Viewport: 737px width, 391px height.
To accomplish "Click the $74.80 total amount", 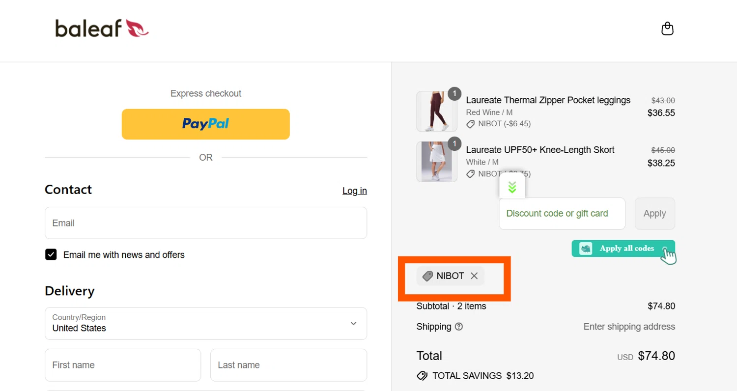I will (656, 356).
